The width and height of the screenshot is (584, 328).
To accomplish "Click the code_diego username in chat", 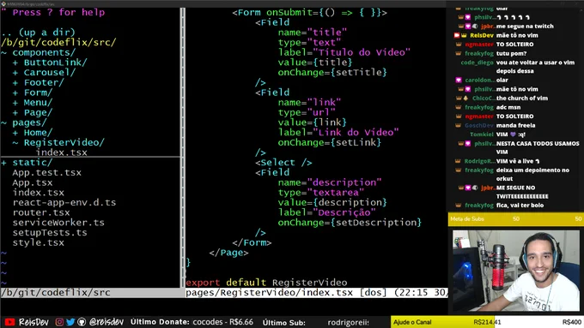I will (477, 63).
